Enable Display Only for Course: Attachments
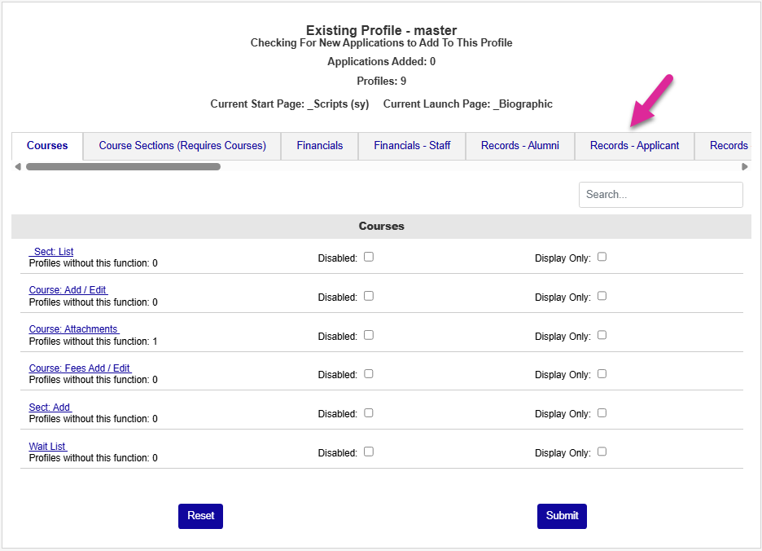The height and width of the screenshot is (551, 762). pos(602,335)
